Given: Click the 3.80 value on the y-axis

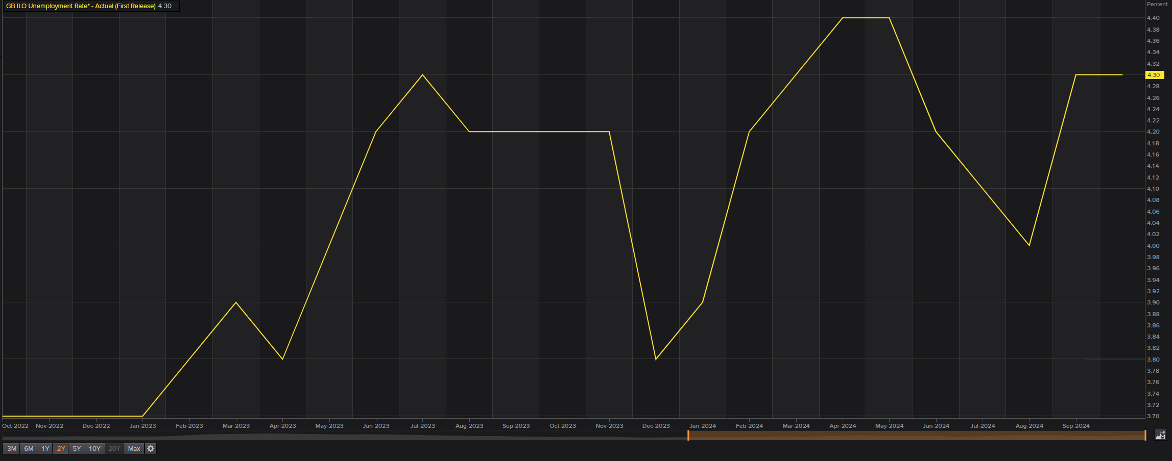Looking at the screenshot, I should (x=1153, y=360).
